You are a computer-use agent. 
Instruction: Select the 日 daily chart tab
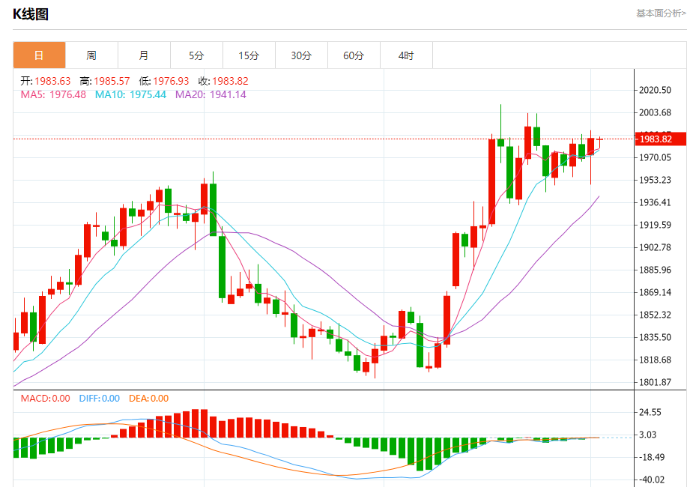tap(39, 55)
